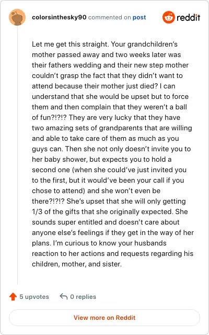Click the line starting "plans. I'm curious"
This screenshot has height=335, width=209.
click(99, 243)
